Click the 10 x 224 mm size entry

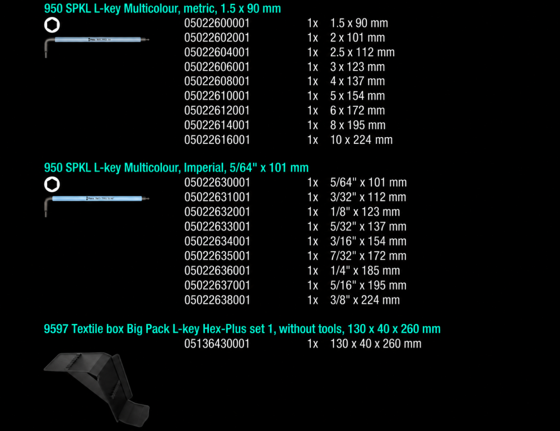coord(361,139)
